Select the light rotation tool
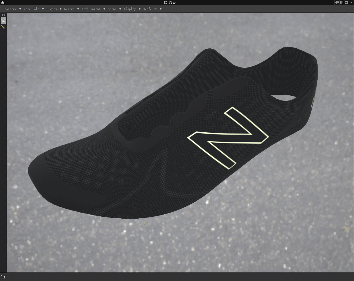Viewport: 354px width, 281px height. [3, 27]
